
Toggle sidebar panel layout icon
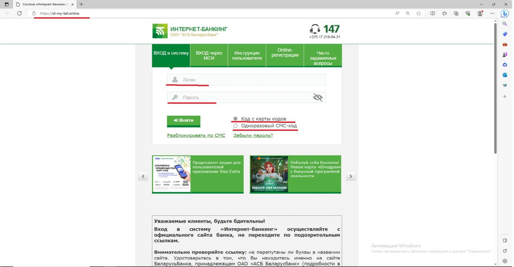point(505,240)
